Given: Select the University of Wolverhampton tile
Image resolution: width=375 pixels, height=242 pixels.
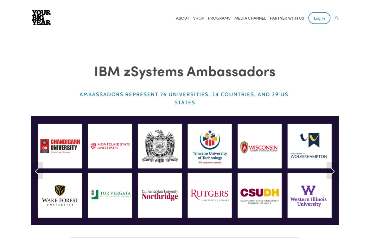Looking at the screenshot, I should click(309, 146).
